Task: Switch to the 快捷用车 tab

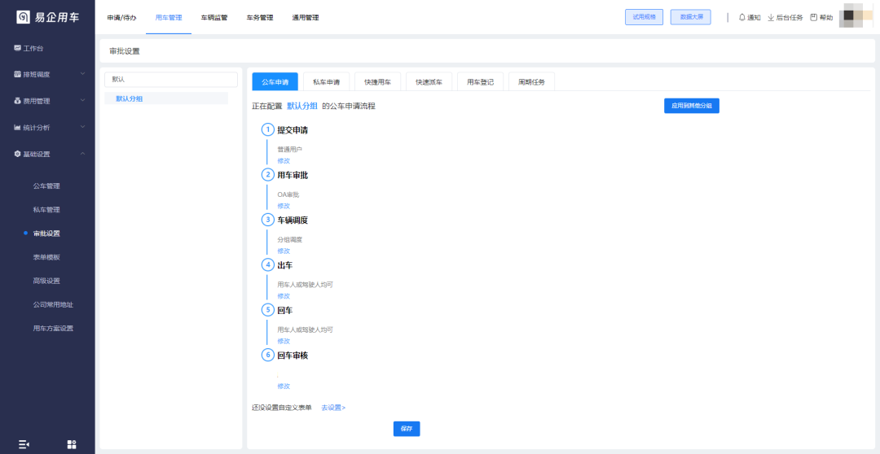Action: pyautogui.click(x=378, y=82)
